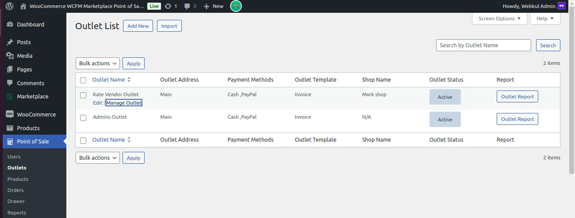Go to Orders submenu item
Image resolution: width=575 pixels, height=218 pixels.
(x=15, y=190)
